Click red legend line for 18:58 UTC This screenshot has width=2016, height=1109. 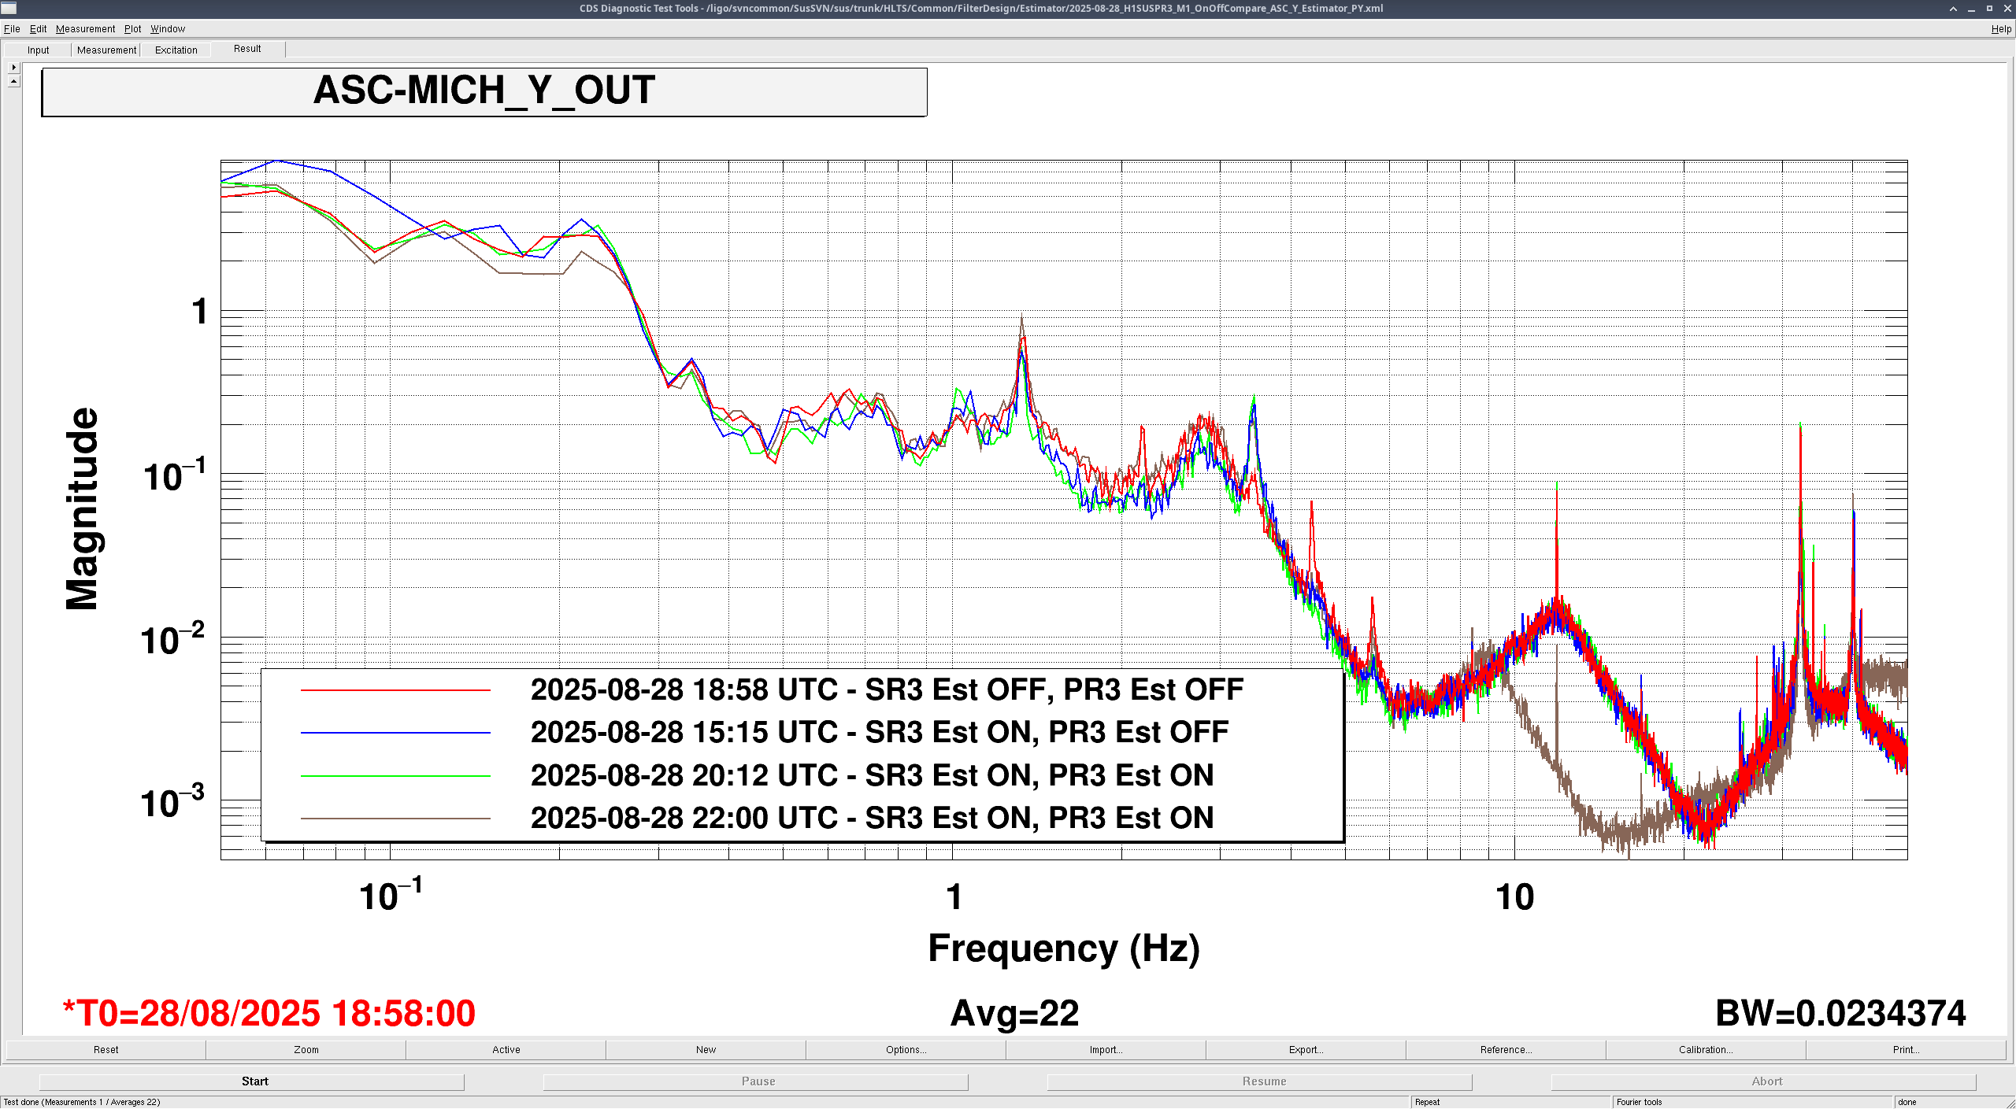point(395,690)
